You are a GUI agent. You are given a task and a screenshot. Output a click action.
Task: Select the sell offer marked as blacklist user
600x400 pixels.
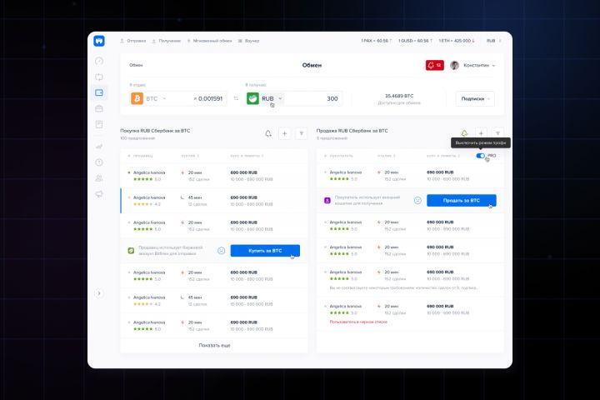point(410,314)
